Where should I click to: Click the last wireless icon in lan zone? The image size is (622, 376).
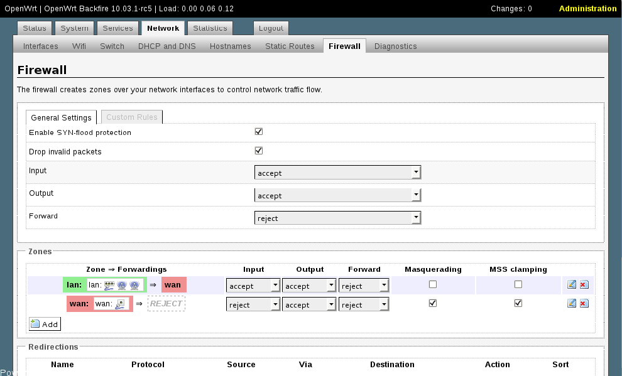coord(134,285)
